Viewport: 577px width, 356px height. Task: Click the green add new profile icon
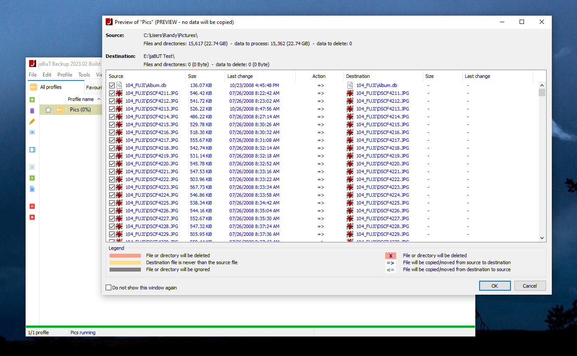point(32,100)
